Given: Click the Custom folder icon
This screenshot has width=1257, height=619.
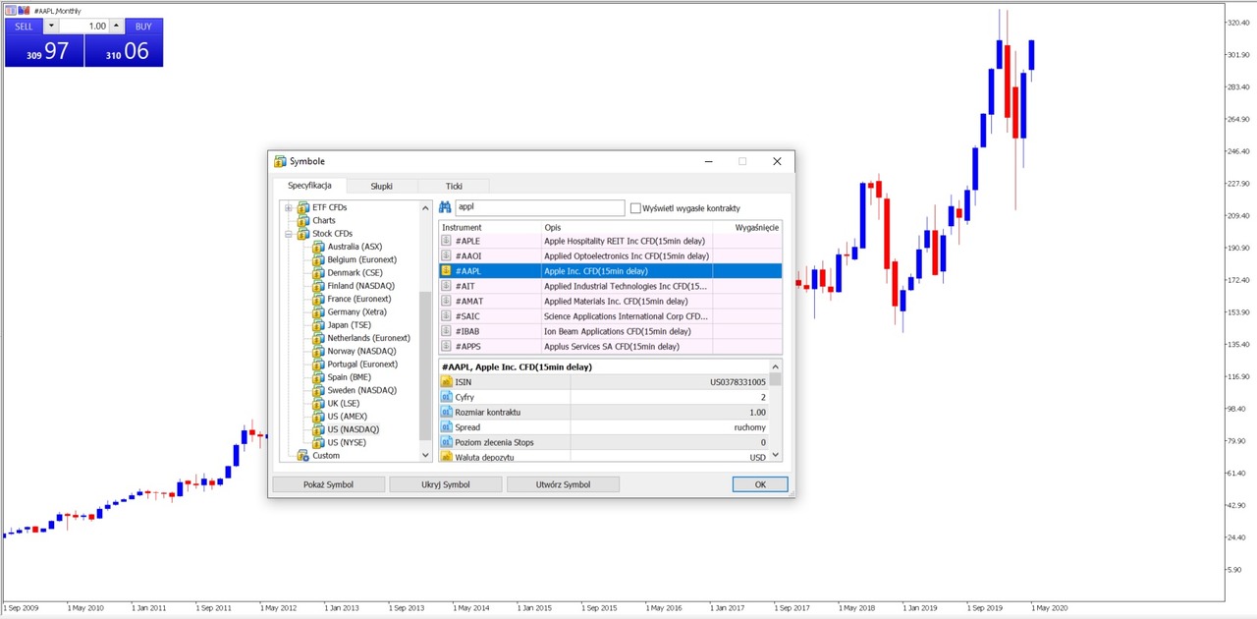Looking at the screenshot, I should [302, 456].
